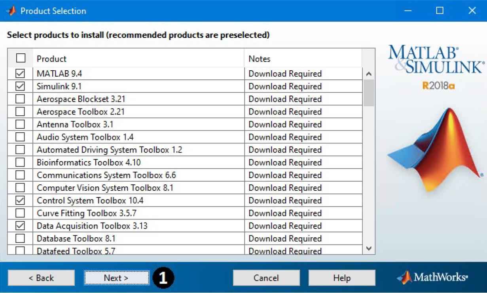This screenshot has width=487, height=293.
Task: Open Help for product selection
Action: coord(342,278)
